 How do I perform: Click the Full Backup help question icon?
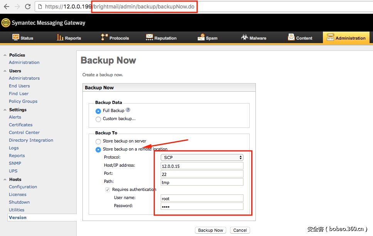pos(128,110)
